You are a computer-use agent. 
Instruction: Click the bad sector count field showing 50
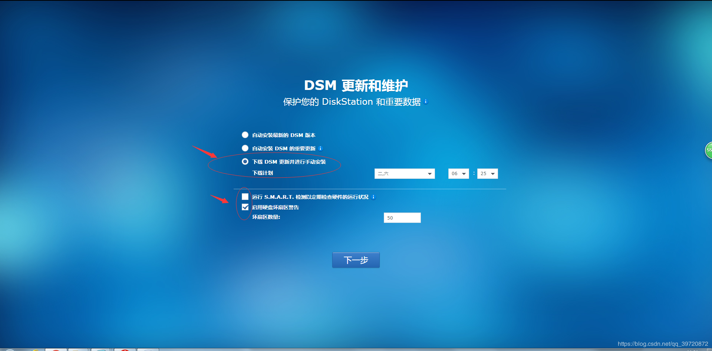[402, 218]
